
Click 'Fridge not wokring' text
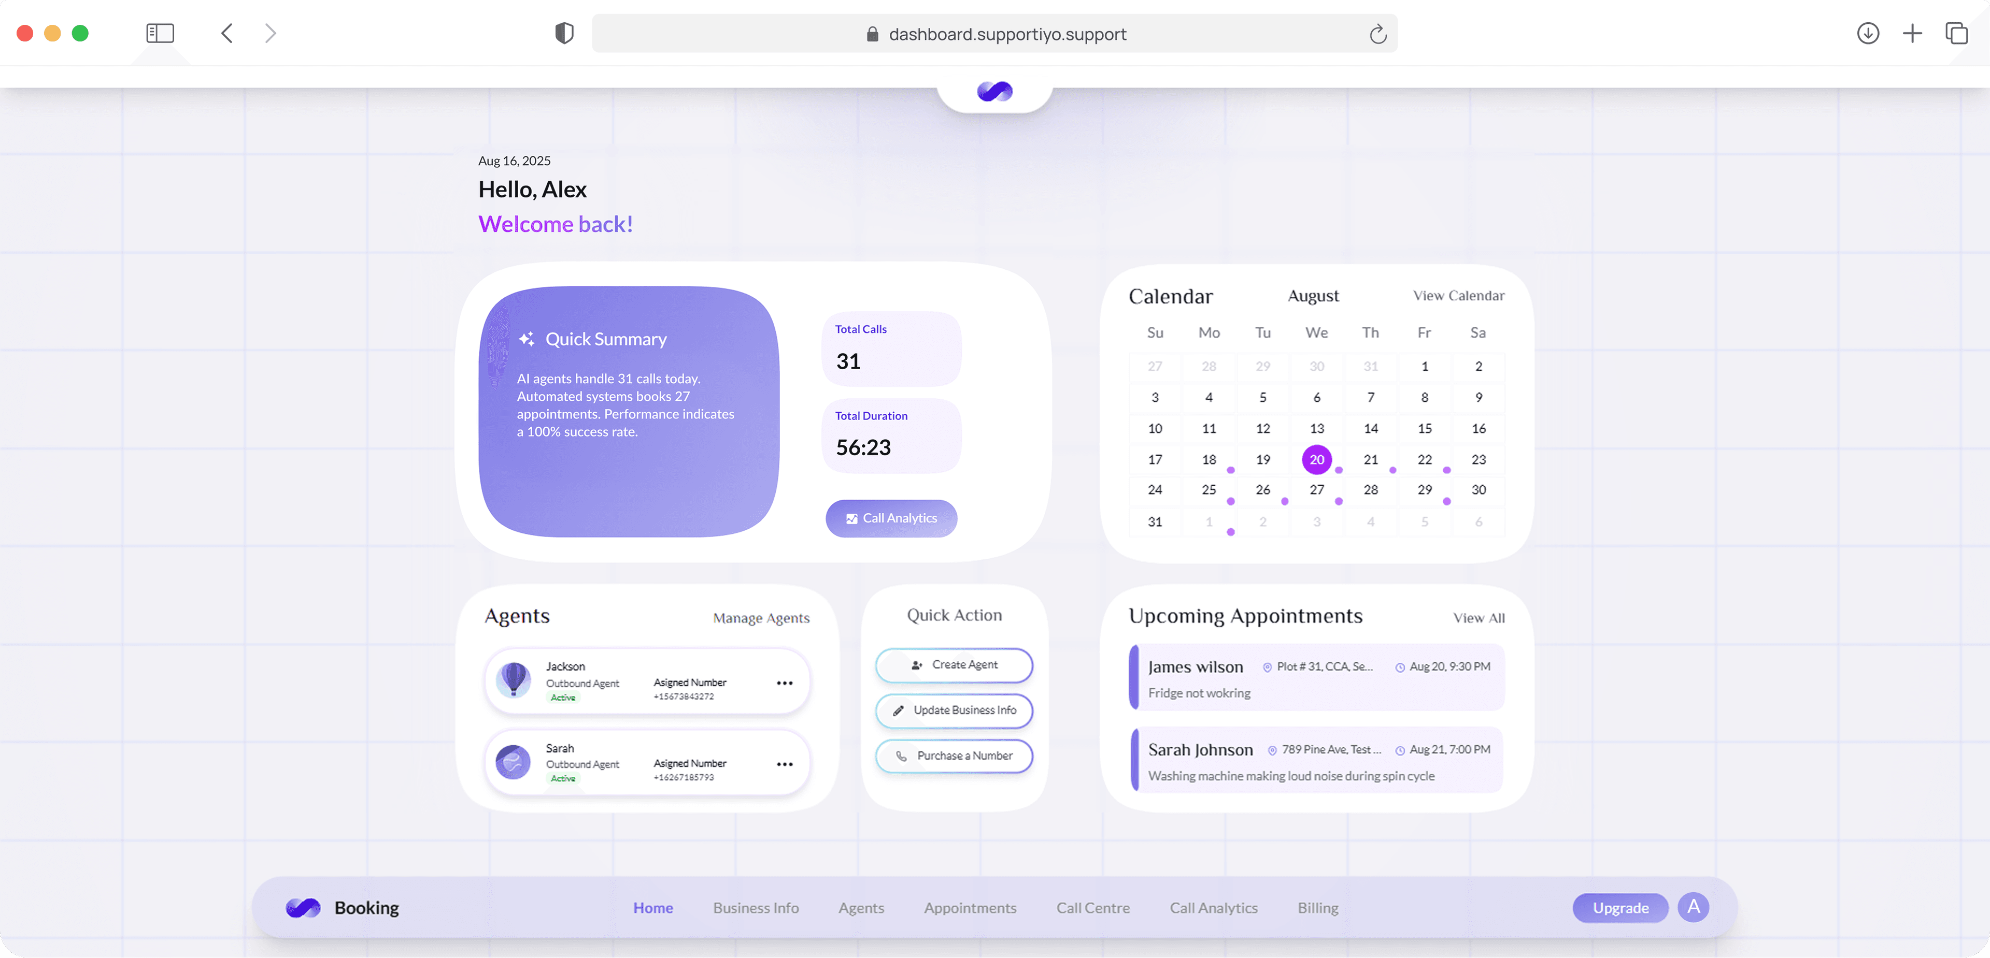tap(1199, 694)
